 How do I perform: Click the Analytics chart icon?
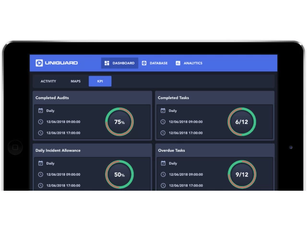pyautogui.click(x=178, y=63)
